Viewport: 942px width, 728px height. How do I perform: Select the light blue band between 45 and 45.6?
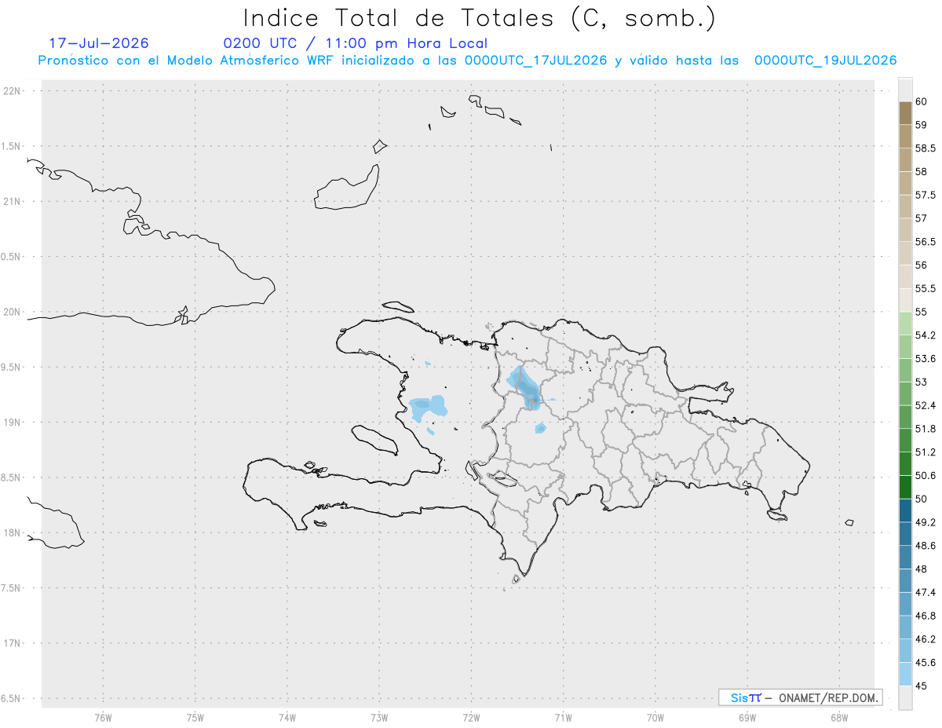coord(905,674)
